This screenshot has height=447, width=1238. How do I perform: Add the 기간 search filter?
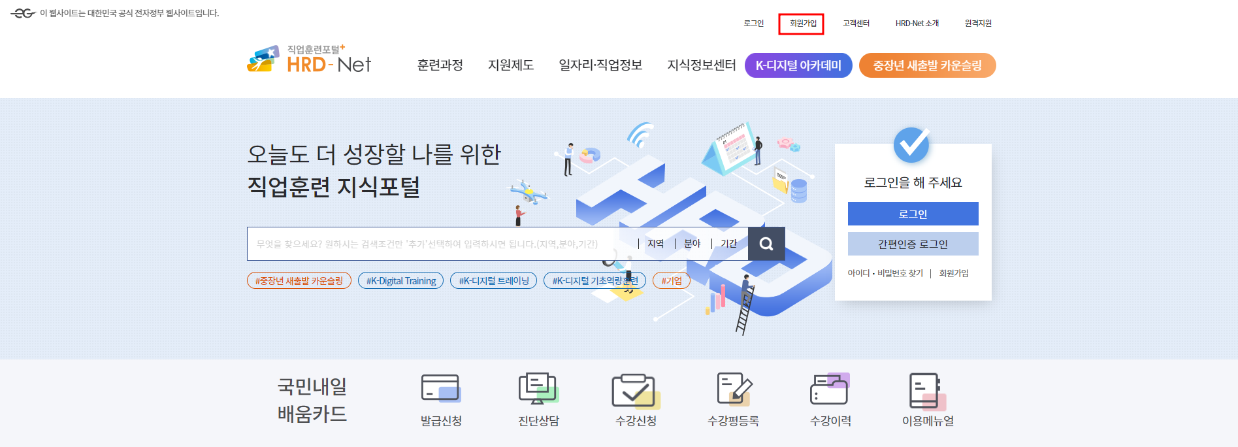point(729,244)
